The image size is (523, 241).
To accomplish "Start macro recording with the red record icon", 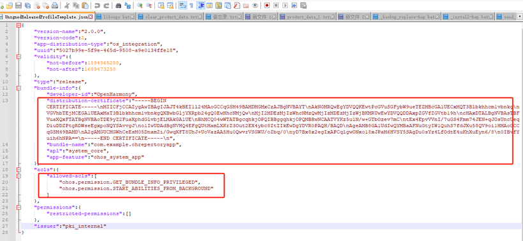I will pyautogui.click(x=267, y=6).
